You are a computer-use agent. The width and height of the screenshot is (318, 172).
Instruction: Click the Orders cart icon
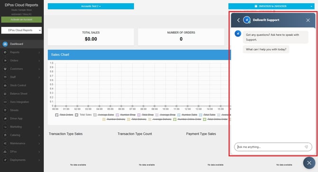5,61
